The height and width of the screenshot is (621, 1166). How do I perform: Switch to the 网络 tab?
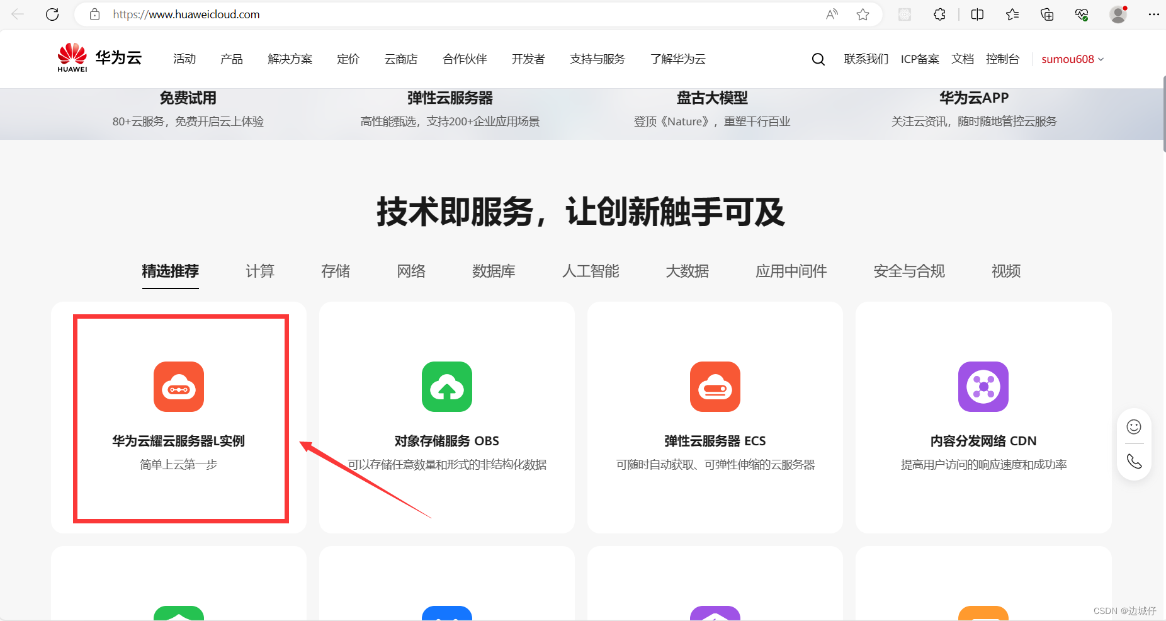pyautogui.click(x=411, y=271)
